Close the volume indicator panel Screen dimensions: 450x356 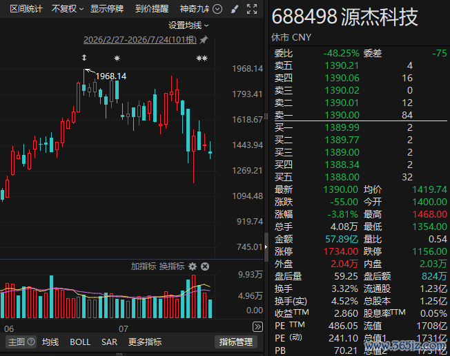(205, 266)
